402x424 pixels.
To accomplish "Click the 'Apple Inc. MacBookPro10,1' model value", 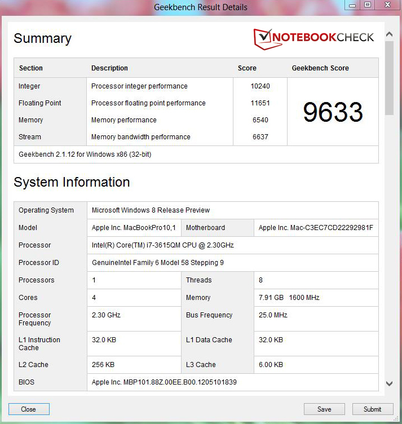I will [134, 228].
